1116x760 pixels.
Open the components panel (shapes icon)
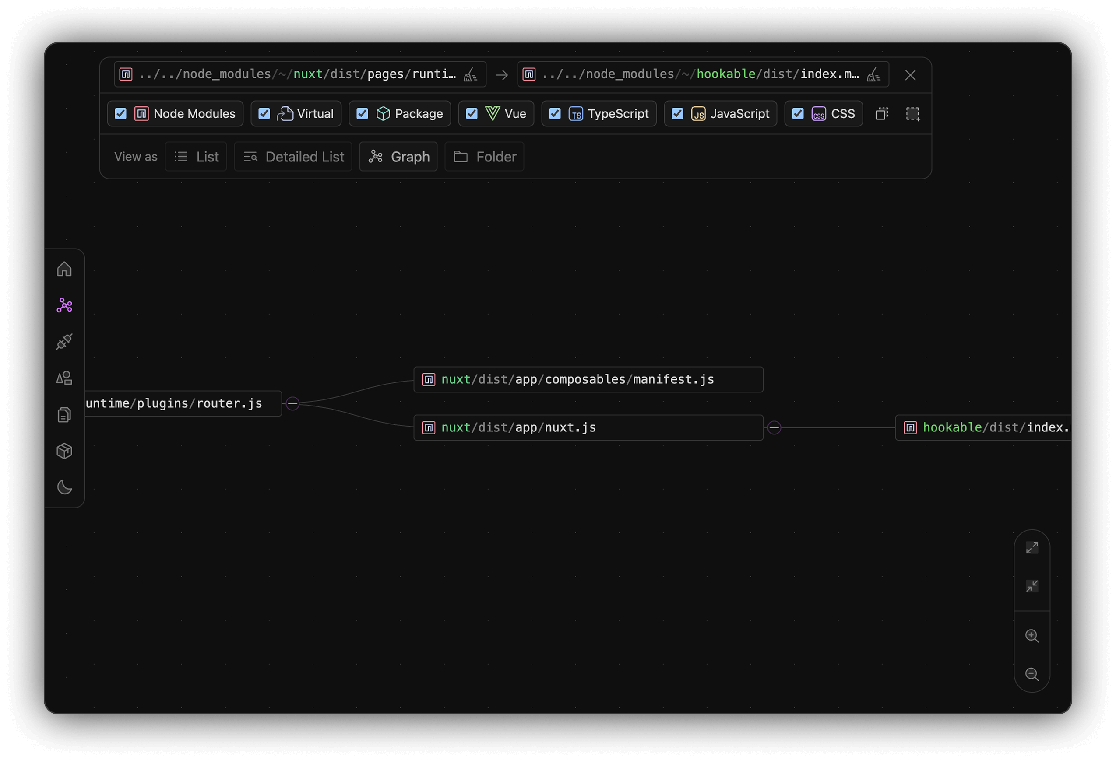click(x=64, y=378)
